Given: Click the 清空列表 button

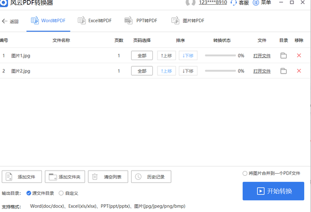Looking at the screenshot, I should pyautogui.click(x=108, y=177).
